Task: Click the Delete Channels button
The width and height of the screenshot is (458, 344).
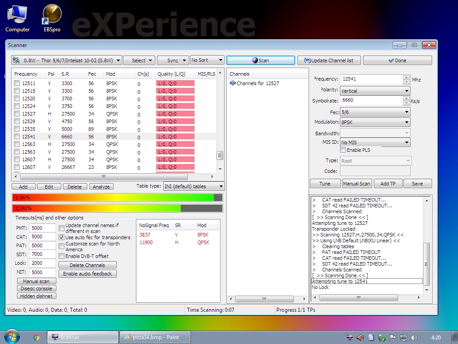Action: pos(87,265)
